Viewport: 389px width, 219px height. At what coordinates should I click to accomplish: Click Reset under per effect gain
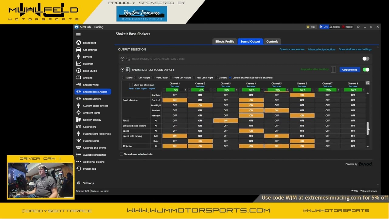click(131, 89)
